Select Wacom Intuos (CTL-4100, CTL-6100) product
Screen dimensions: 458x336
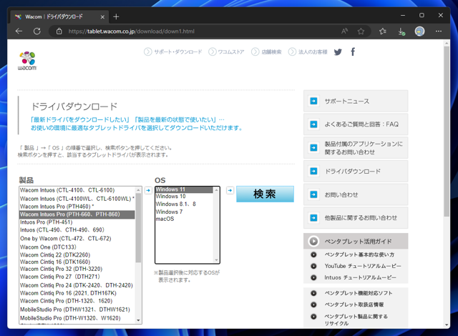(x=77, y=190)
